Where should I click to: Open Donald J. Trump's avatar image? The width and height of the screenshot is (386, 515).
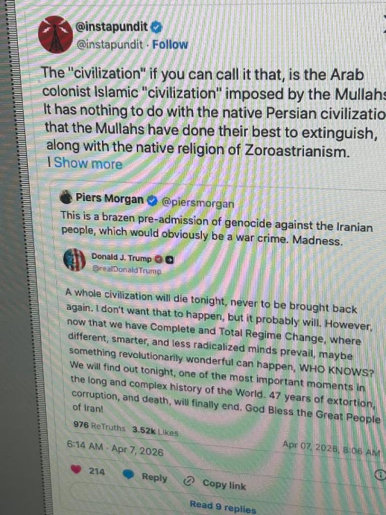(74, 260)
